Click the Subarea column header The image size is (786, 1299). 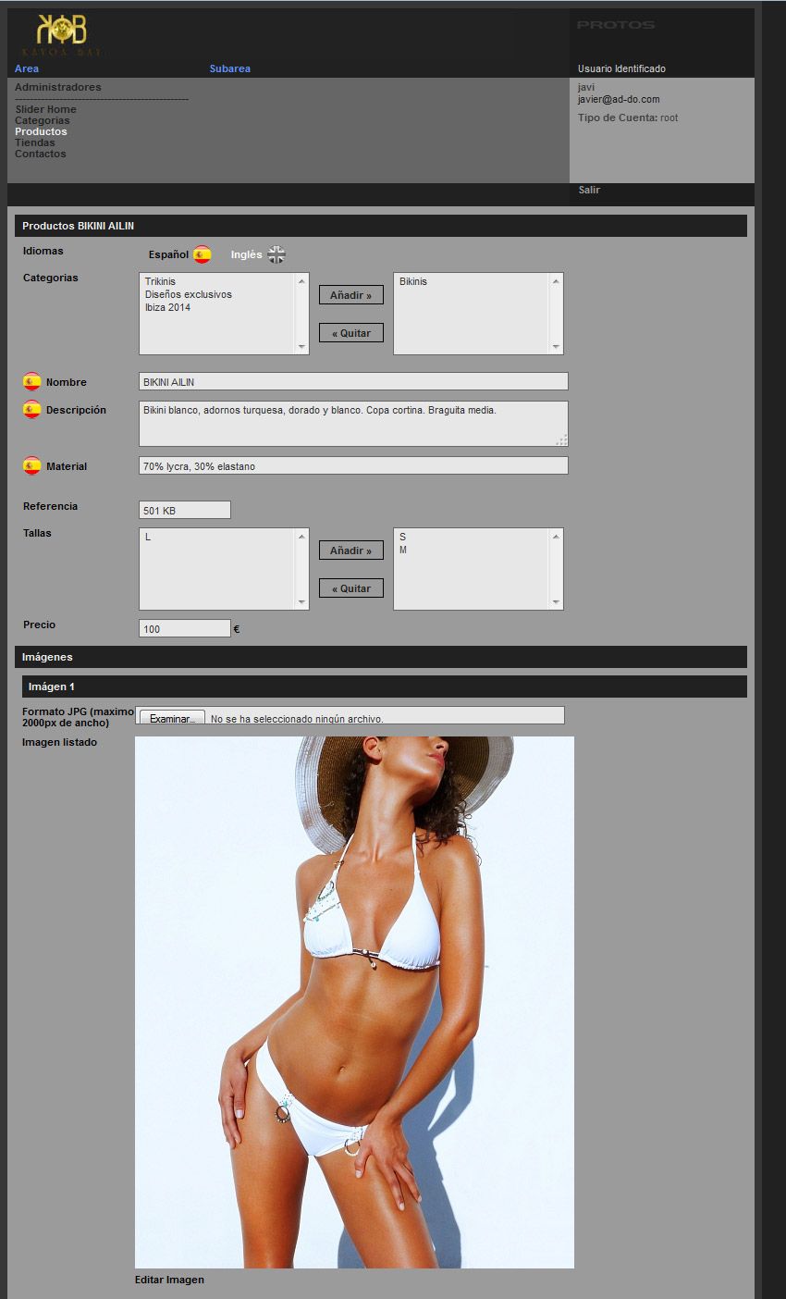(230, 68)
